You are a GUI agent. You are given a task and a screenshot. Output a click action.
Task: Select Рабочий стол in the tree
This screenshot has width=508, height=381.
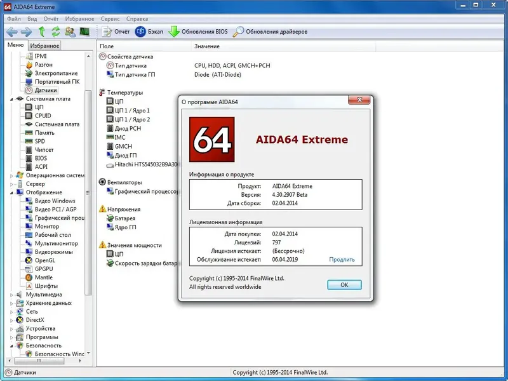click(53, 235)
